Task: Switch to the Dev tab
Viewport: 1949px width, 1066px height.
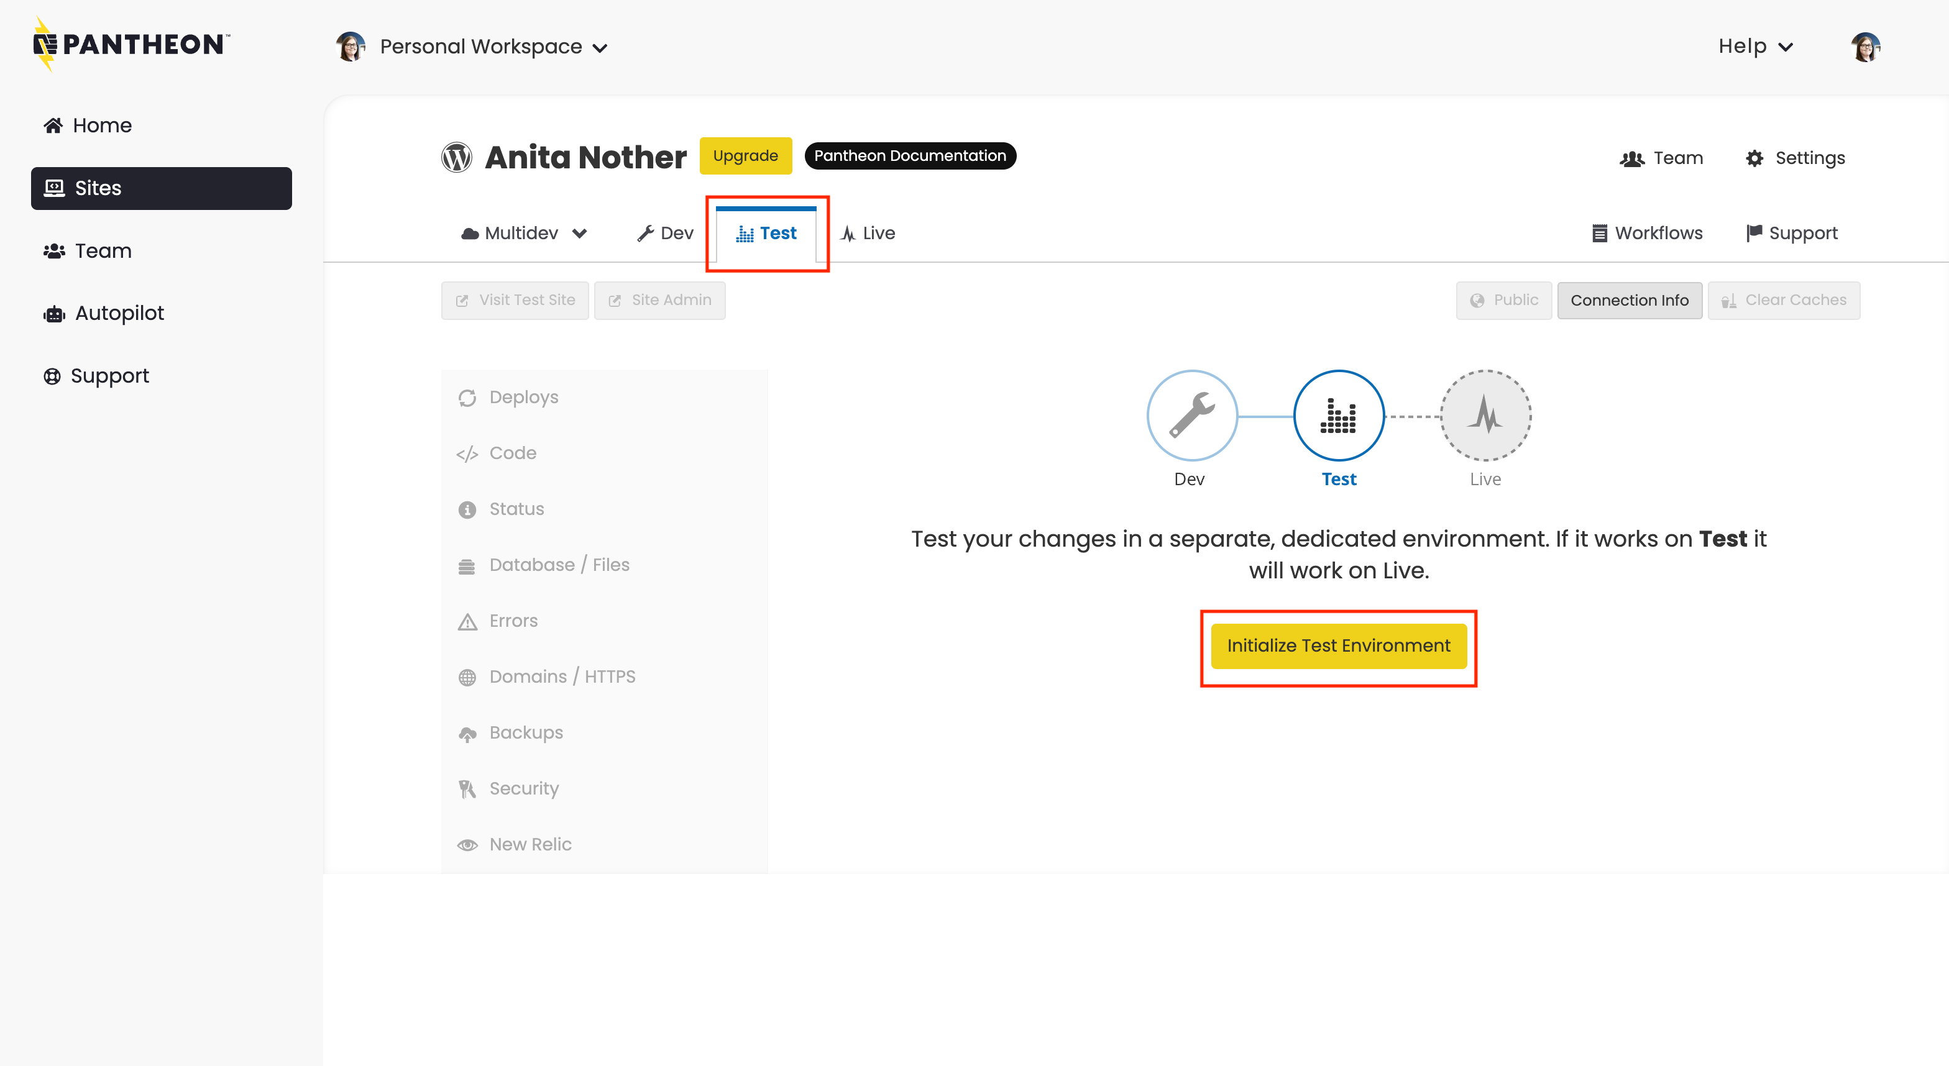Action: 665,233
